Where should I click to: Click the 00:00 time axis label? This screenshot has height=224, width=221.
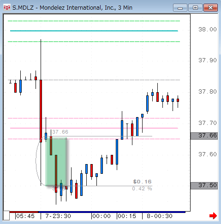pos(102,216)
